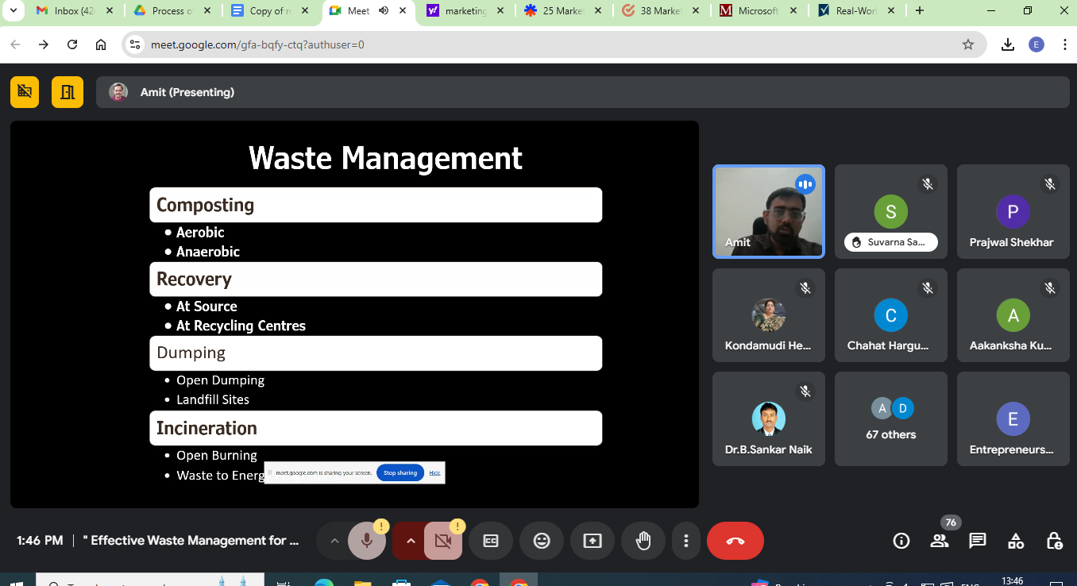
Task: Send a reaction with the emoji icon
Action: (542, 541)
